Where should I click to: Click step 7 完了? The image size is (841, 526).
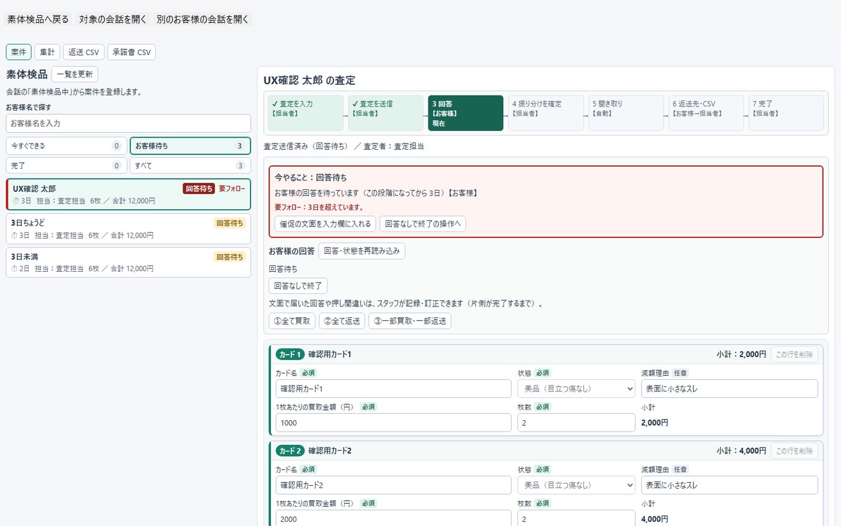786,113
